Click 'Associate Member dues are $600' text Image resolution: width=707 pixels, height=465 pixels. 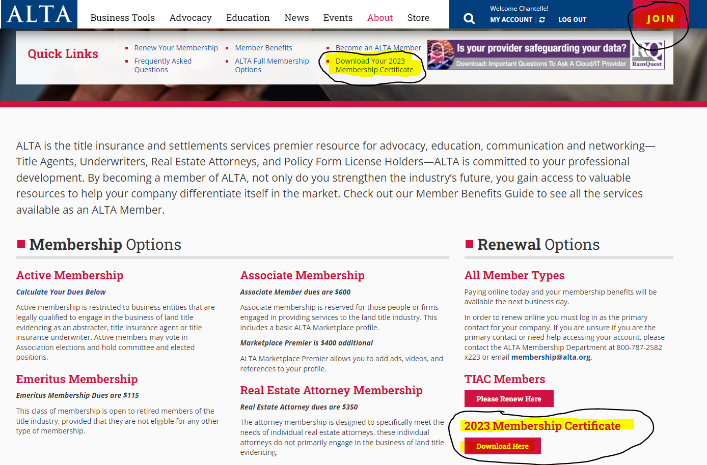tap(295, 292)
